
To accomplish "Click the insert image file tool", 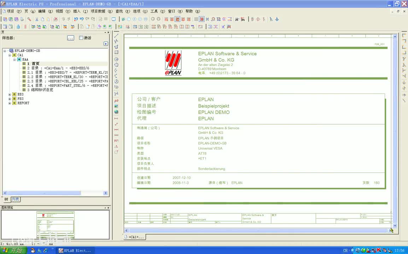I will [x=116, y=106].
